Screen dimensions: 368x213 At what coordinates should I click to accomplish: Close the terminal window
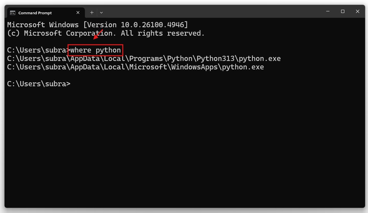(x=357, y=11)
